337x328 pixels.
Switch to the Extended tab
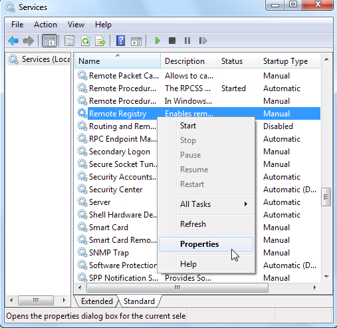pyautogui.click(x=97, y=301)
